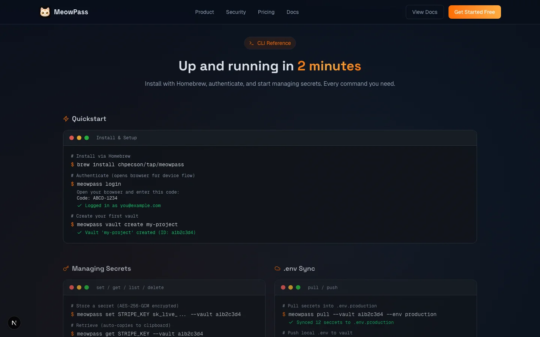Click the Quickstart section heading
The image size is (540, 337).
pyautogui.click(x=89, y=119)
